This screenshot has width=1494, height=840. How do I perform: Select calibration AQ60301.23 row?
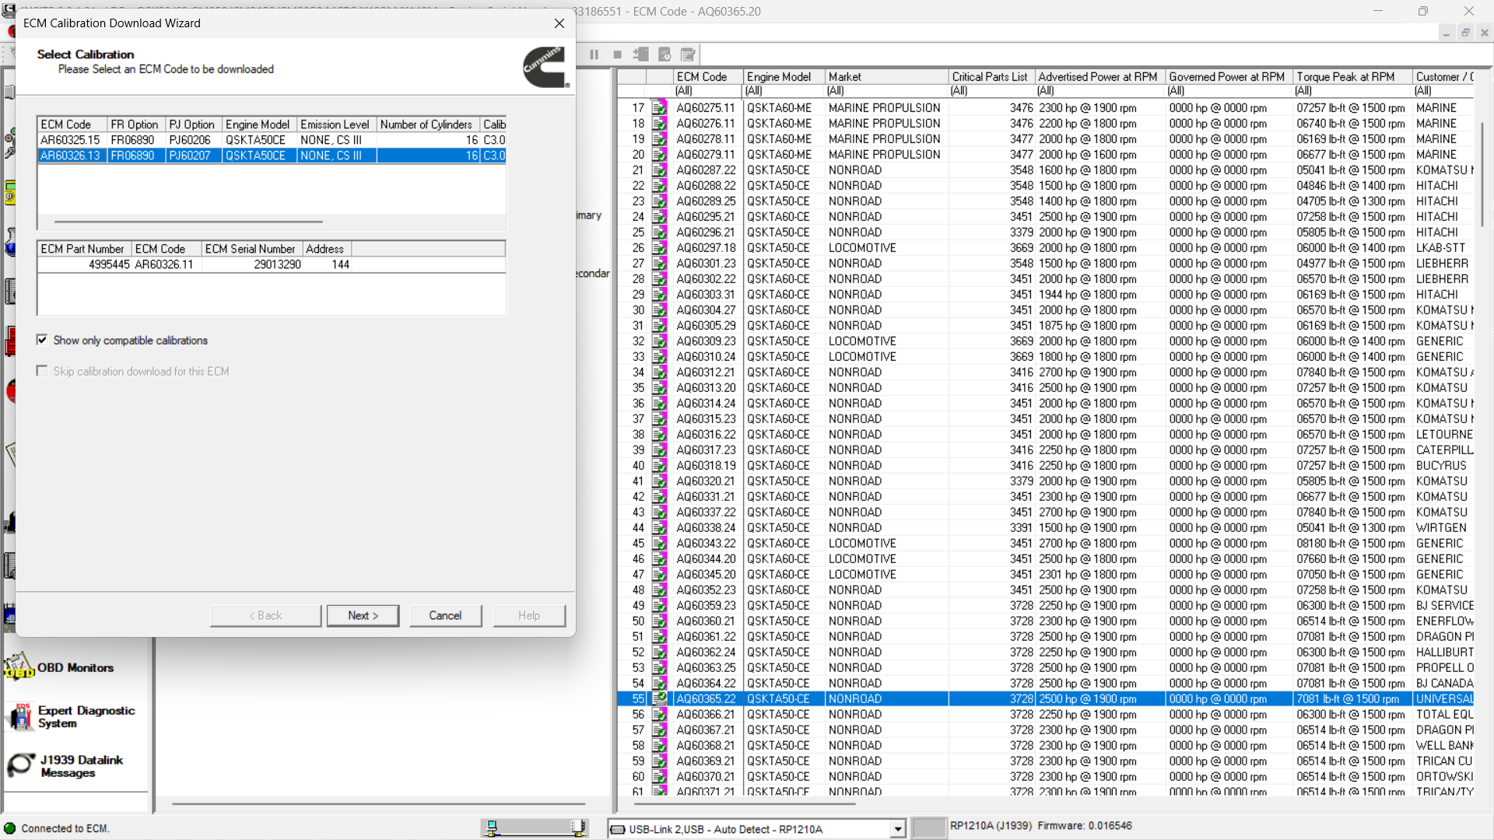(x=1047, y=264)
